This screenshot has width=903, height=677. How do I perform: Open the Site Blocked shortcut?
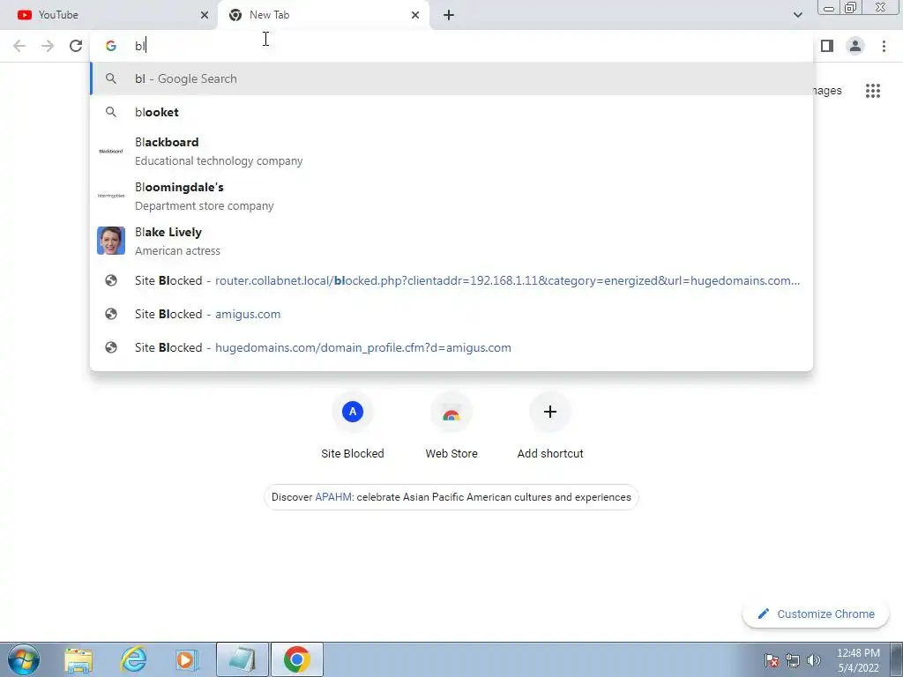353,426
